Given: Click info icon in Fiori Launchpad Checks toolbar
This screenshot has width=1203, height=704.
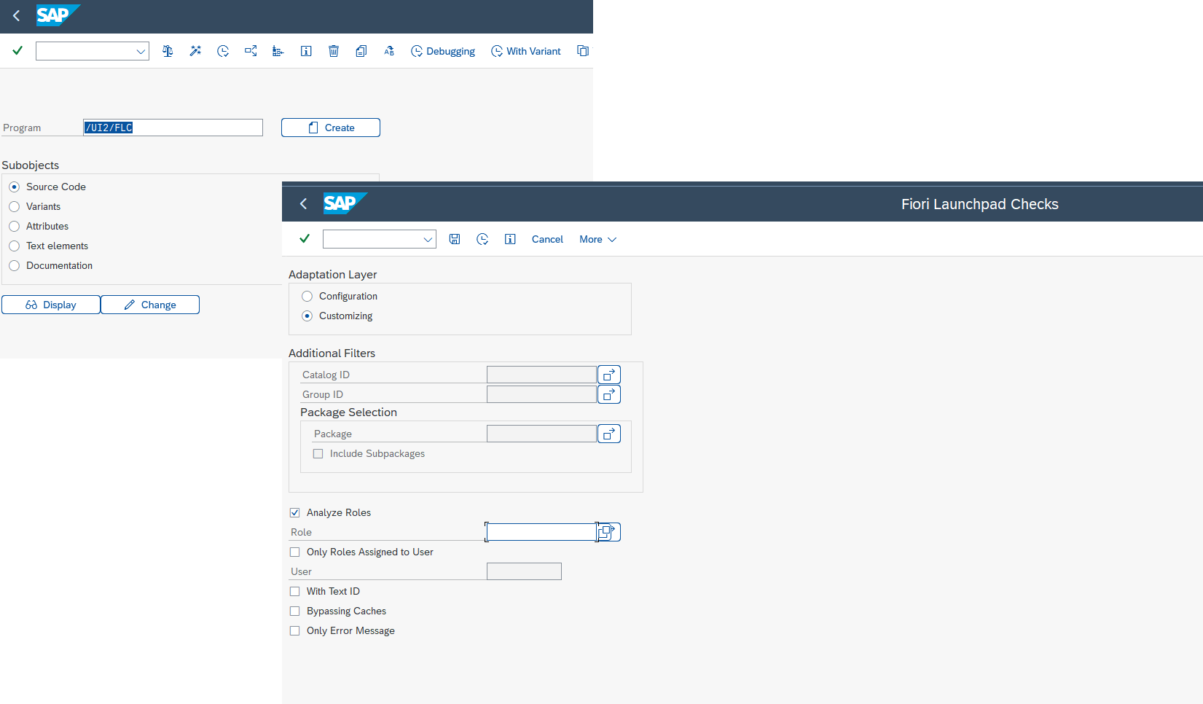Looking at the screenshot, I should 510,239.
